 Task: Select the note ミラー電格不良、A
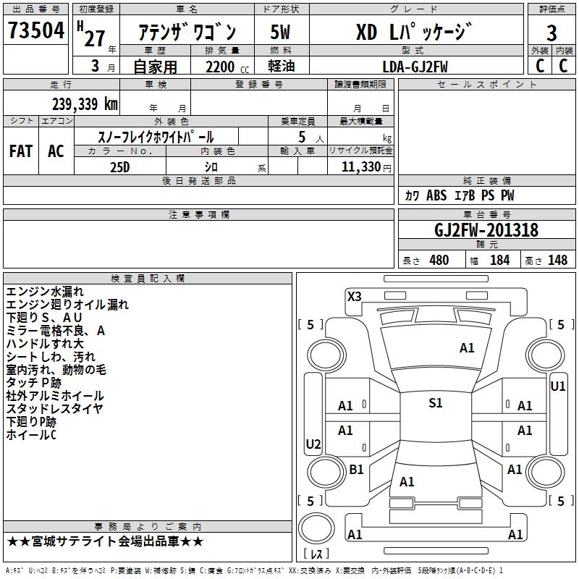coord(56,331)
